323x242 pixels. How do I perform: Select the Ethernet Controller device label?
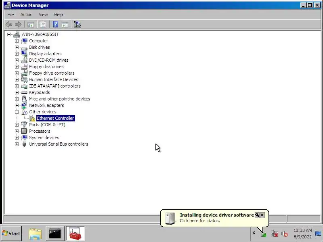[55, 118]
